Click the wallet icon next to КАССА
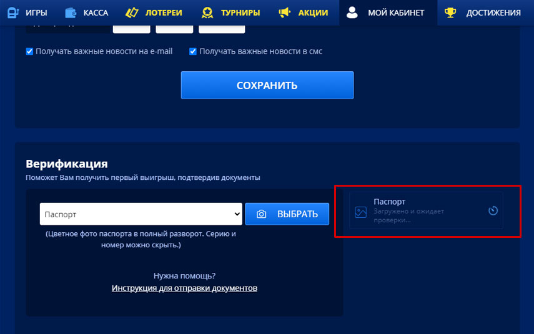The width and height of the screenshot is (534, 334). pyautogui.click(x=71, y=12)
